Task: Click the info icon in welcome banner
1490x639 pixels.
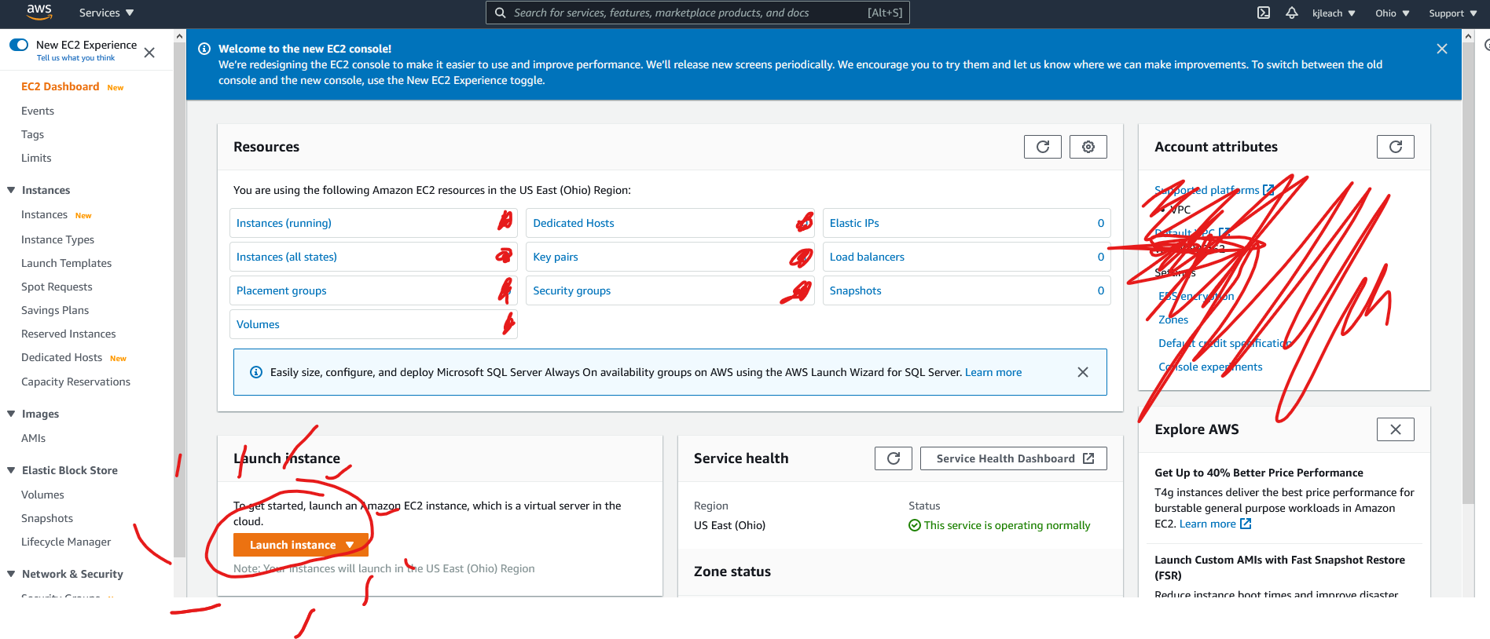Action: click(x=204, y=49)
